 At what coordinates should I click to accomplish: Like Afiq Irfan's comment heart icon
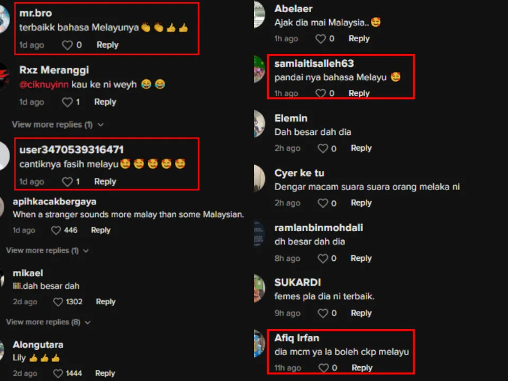point(323,368)
